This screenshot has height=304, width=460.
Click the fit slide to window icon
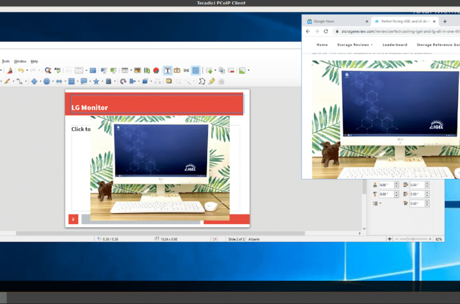pyautogui.click(x=389, y=239)
